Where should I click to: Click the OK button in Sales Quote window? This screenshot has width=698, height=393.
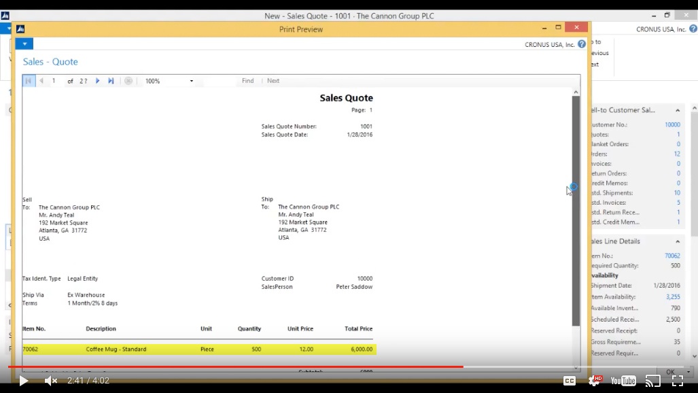pyautogui.click(x=670, y=372)
